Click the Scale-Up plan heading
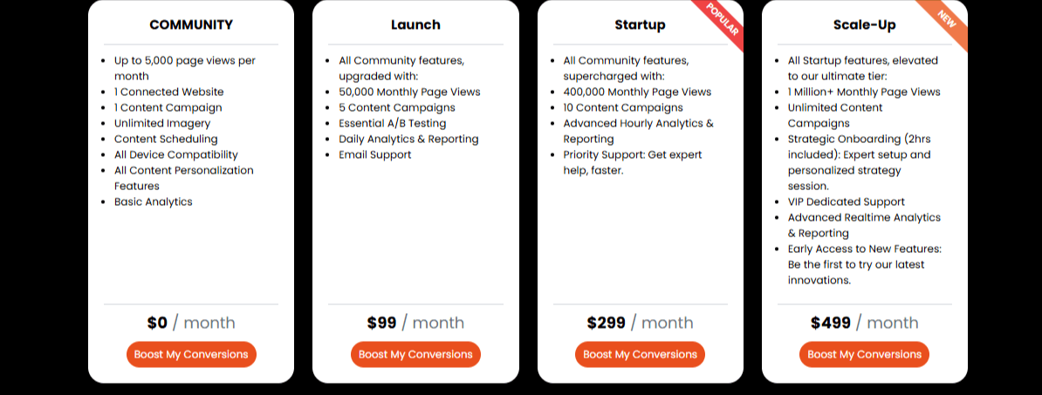1042x395 pixels. tap(864, 24)
